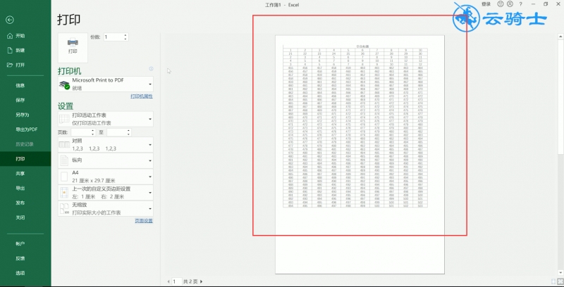Open the 共享 page

tap(25, 173)
